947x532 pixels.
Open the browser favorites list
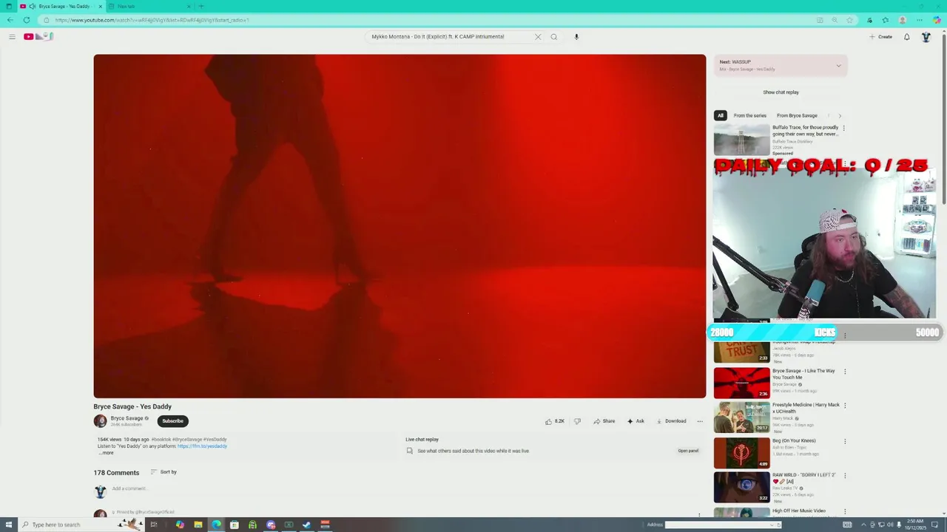(x=886, y=20)
